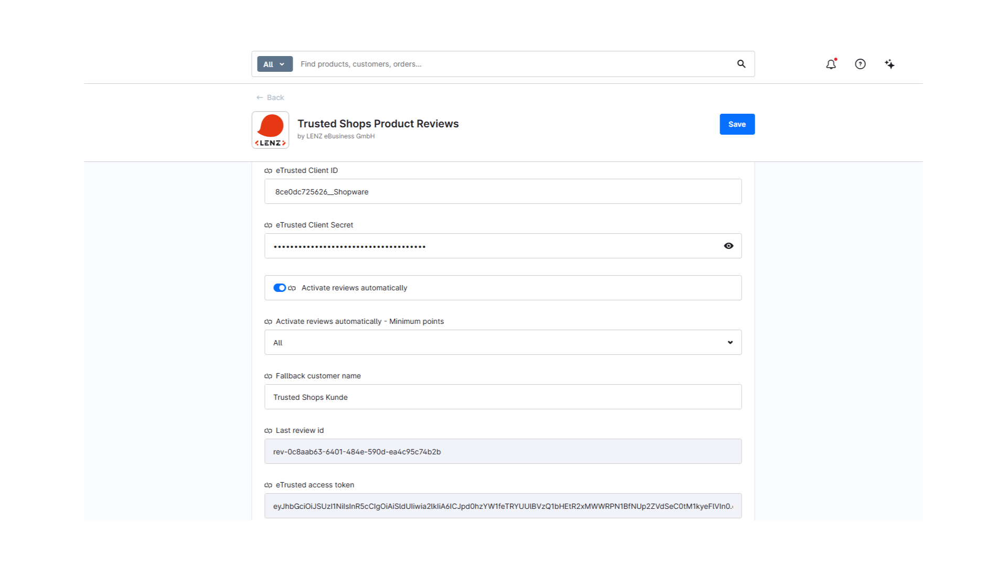Open the Minimum points dropdown

click(x=503, y=342)
